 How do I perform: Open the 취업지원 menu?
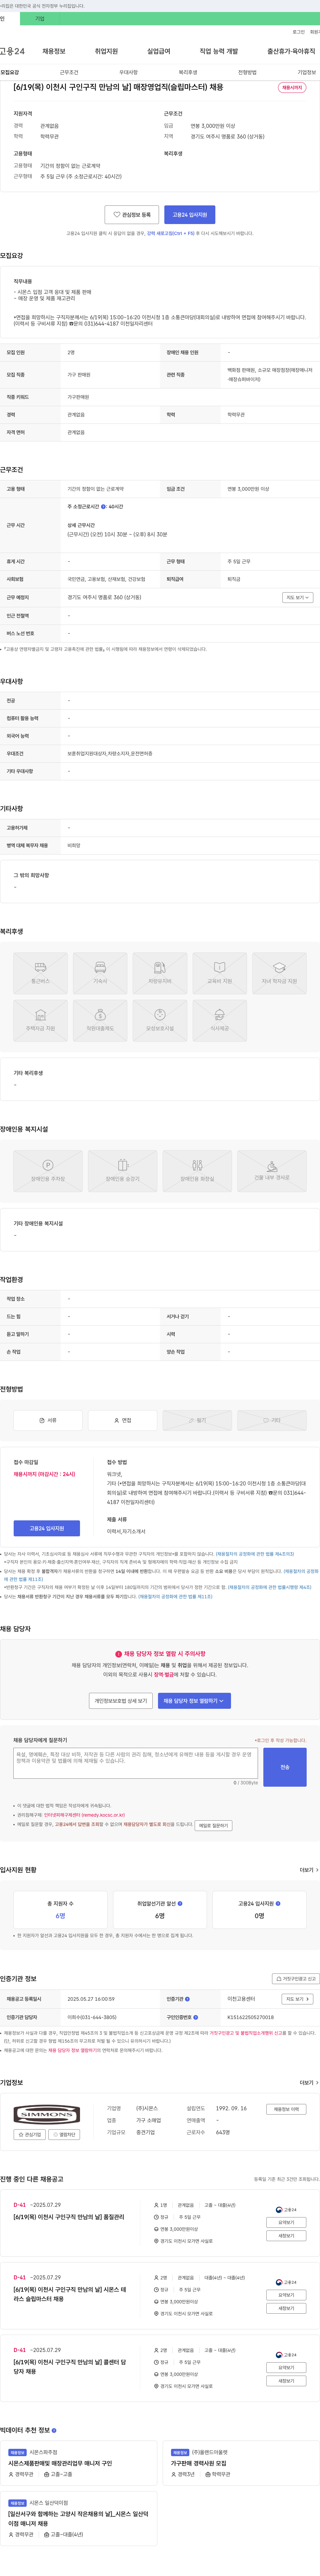pyautogui.click(x=106, y=51)
